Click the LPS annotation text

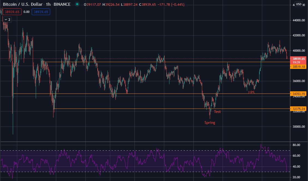[x=251, y=93]
